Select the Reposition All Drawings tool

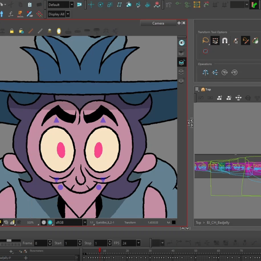147,4
